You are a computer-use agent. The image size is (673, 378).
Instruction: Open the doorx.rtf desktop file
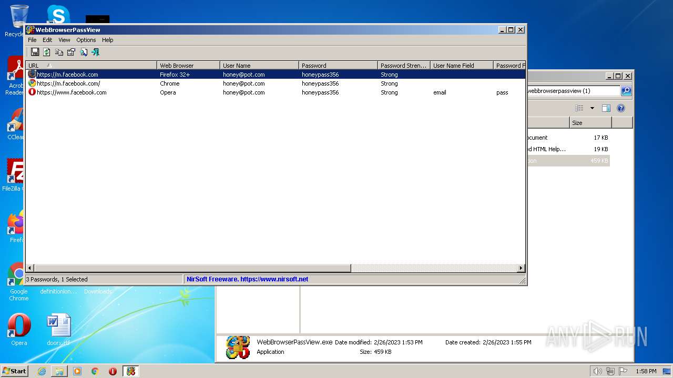[x=58, y=330]
